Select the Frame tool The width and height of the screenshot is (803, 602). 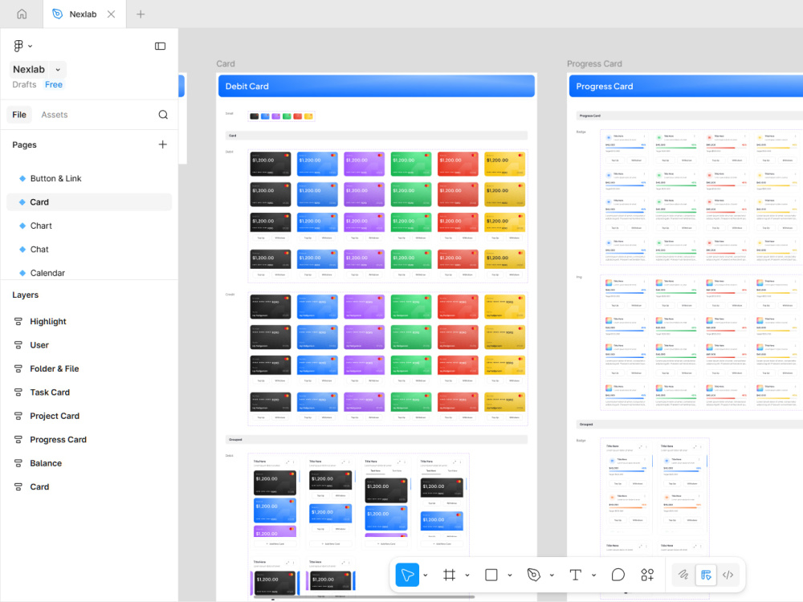[x=449, y=575]
